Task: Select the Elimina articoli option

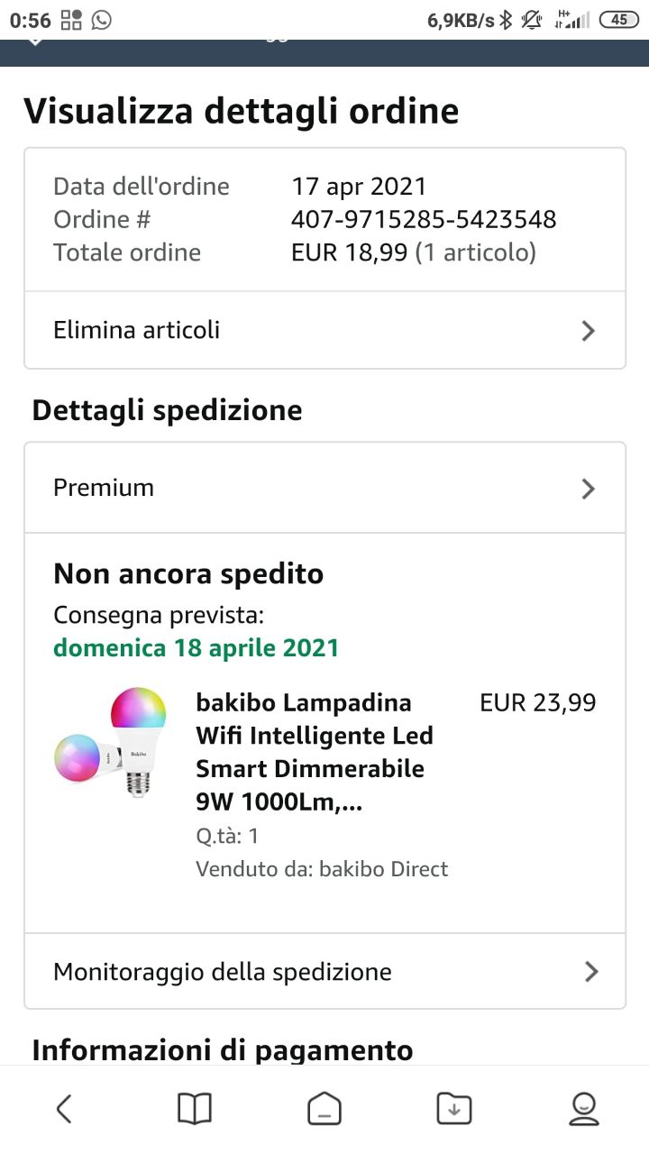Action: [x=137, y=330]
